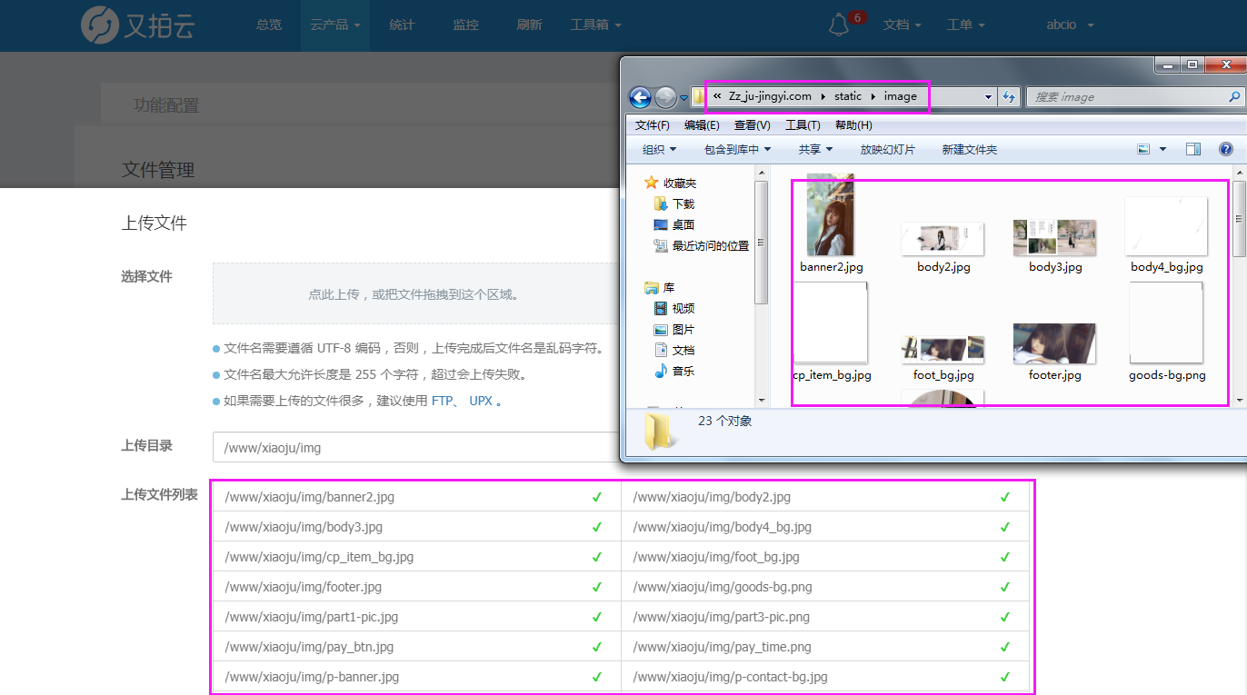Viewport: 1247px width, 695px height.
Task: Select foot_bg.jpg thumbnail in Explorer
Action: click(943, 350)
